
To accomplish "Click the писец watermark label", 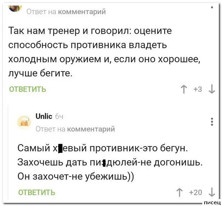I will pos(212,203).
